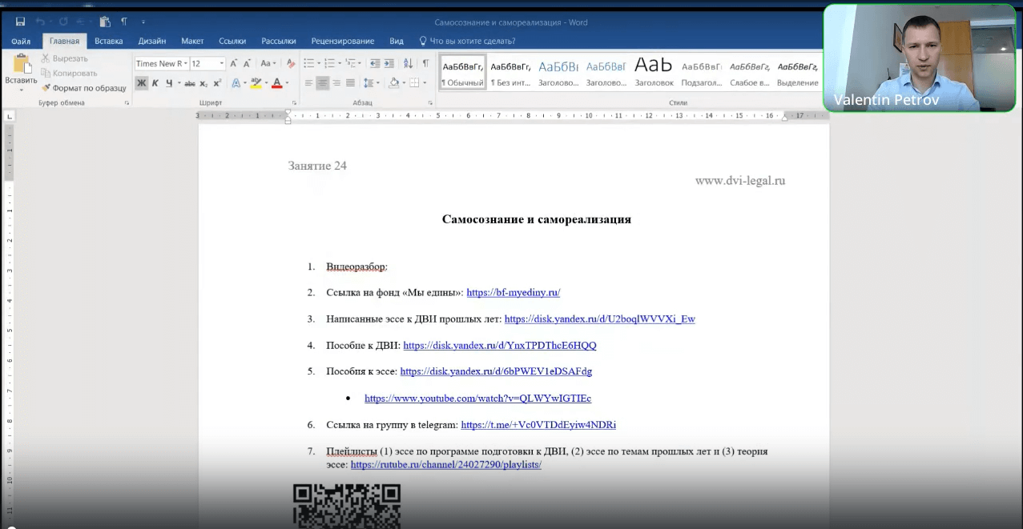
Task: Align text to the left
Action: tap(309, 83)
